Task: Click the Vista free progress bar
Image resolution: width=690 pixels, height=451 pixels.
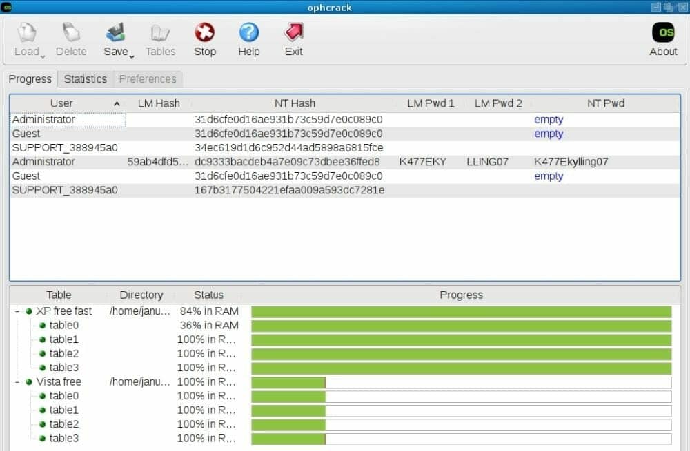Action: (461, 383)
